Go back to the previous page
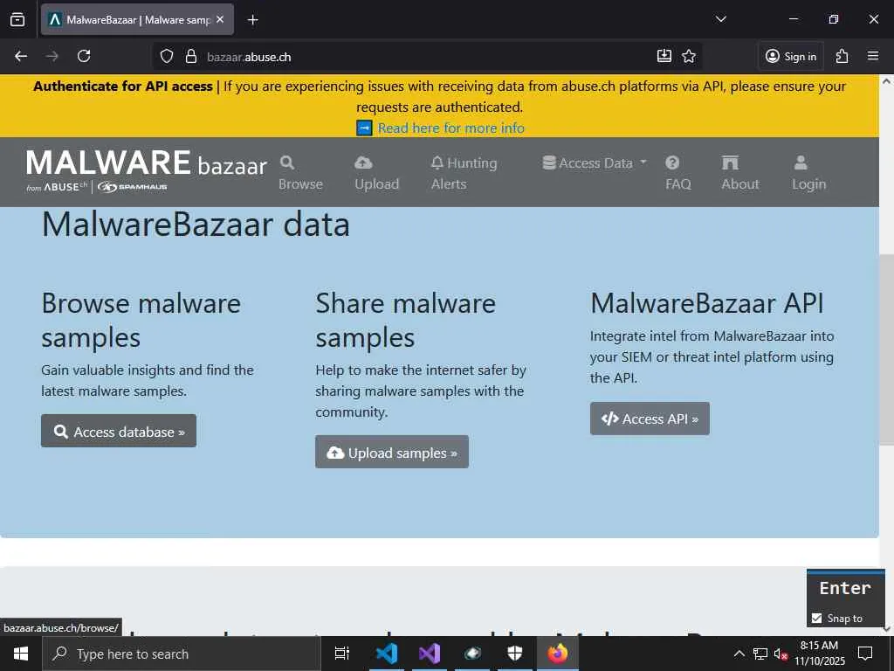 [x=21, y=56]
